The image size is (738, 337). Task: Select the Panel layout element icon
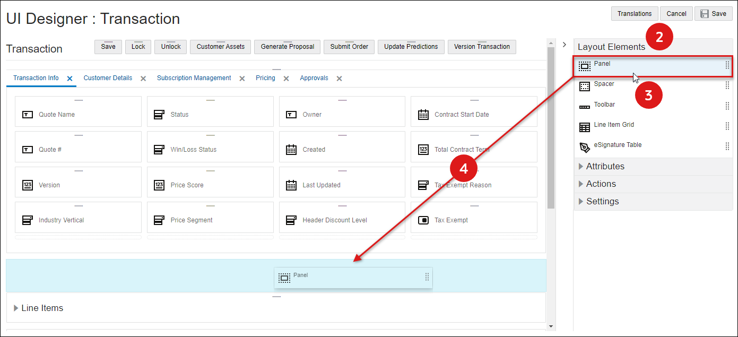584,66
